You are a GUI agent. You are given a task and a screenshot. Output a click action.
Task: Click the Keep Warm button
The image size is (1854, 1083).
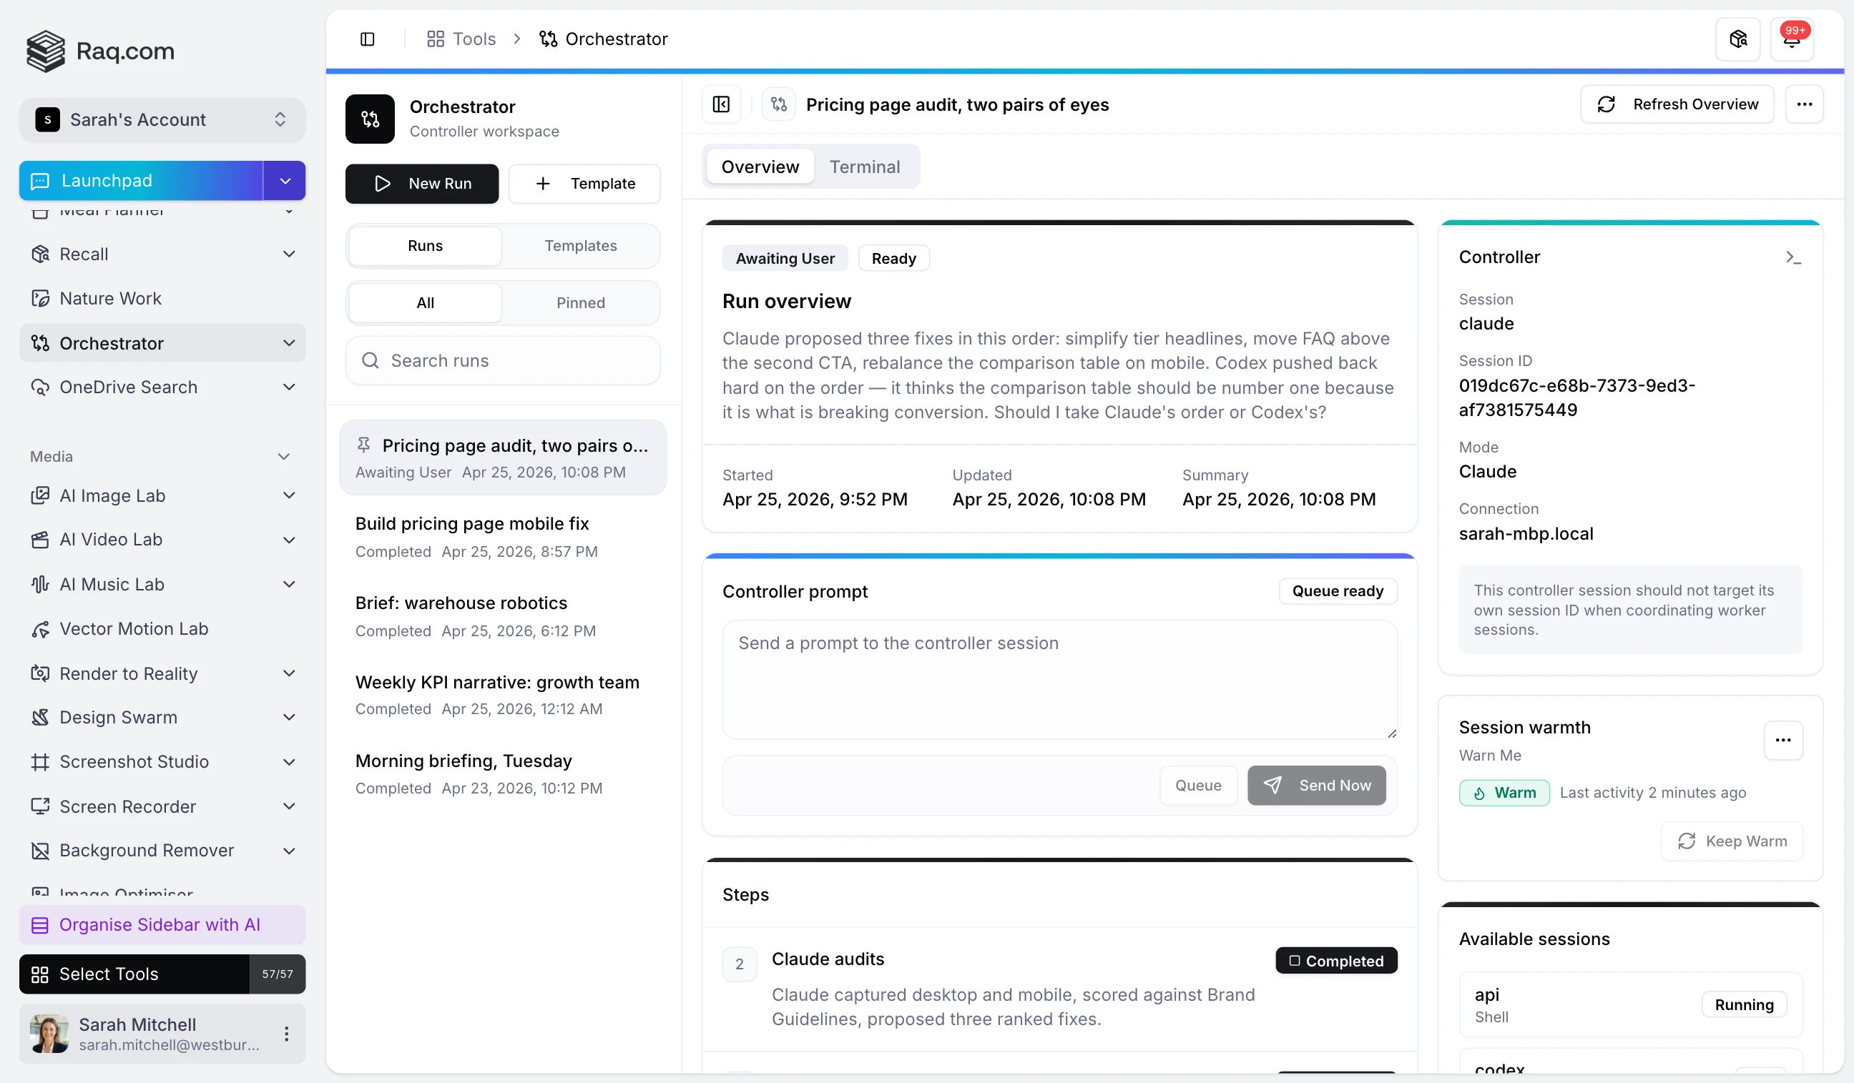coord(1731,841)
